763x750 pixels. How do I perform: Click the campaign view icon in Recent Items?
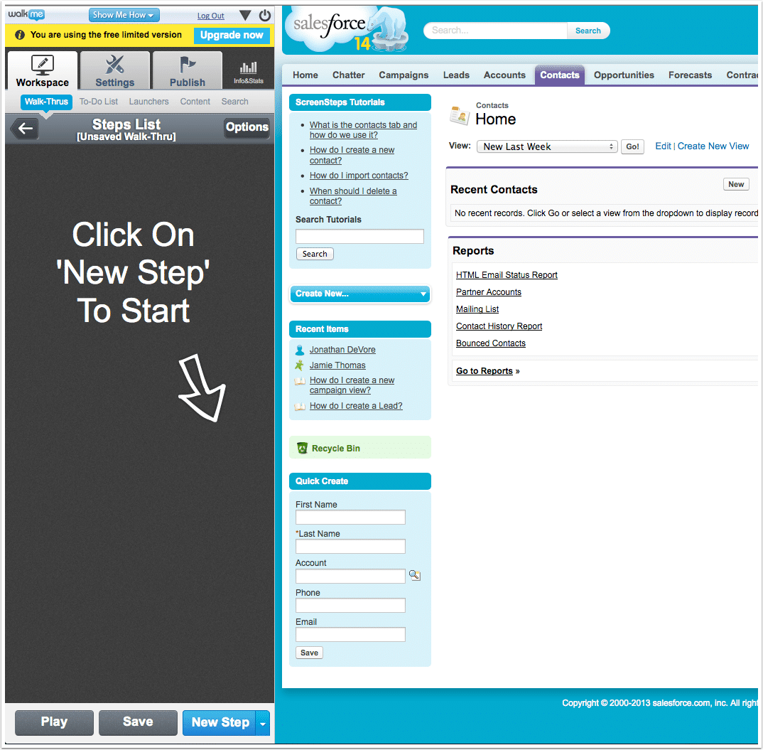301,380
